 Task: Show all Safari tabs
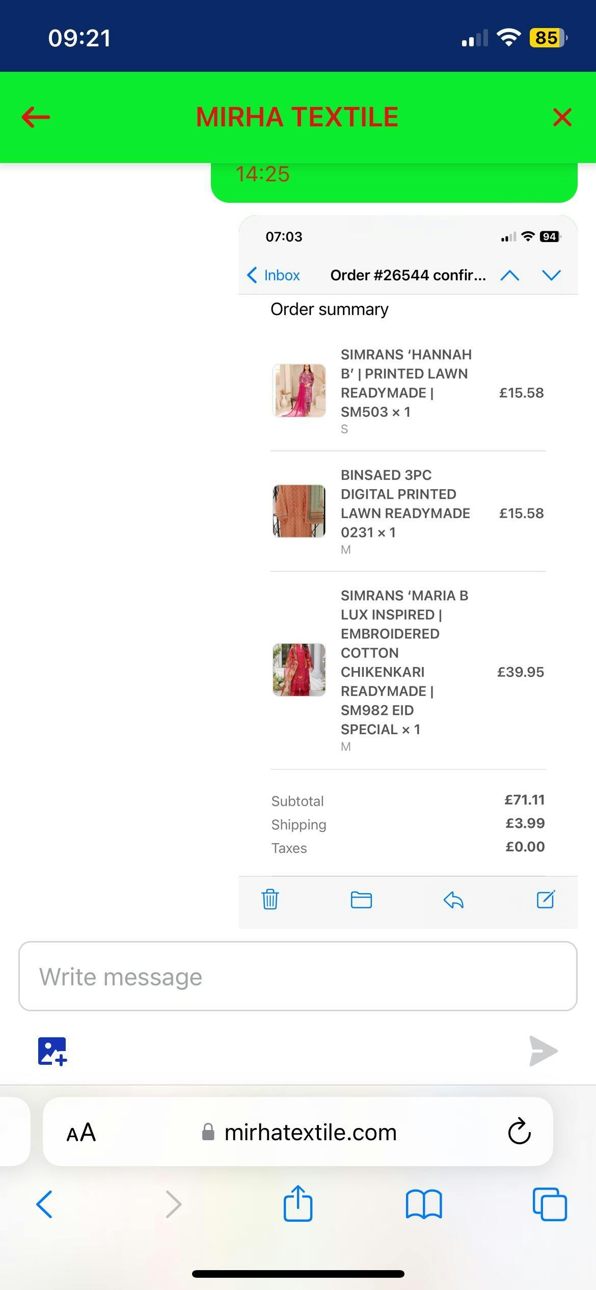[x=550, y=1204]
